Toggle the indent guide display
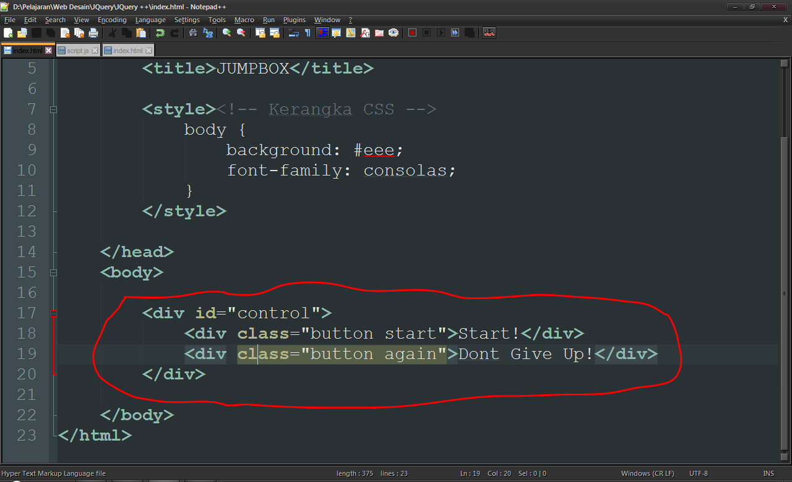The width and height of the screenshot is (792, 482). [x=323, y=32]
